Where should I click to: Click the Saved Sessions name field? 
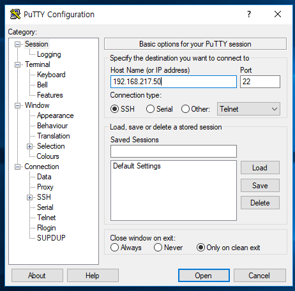pos(174,151)
